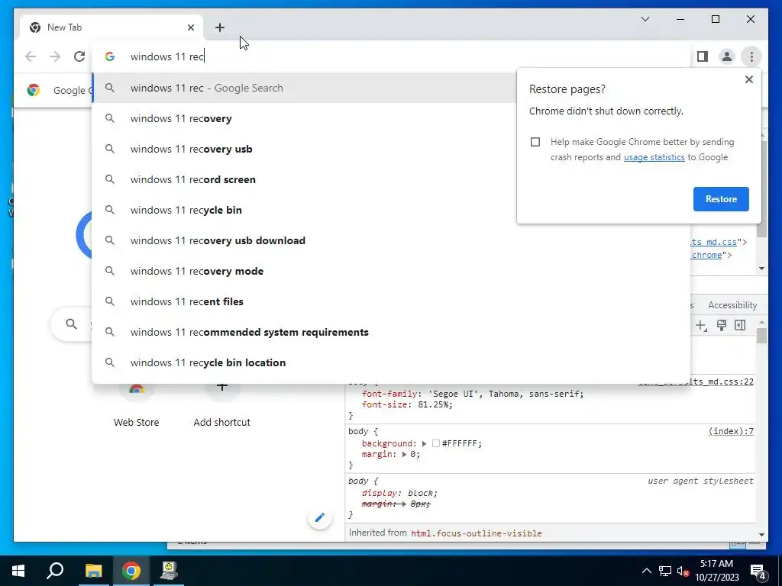Open the profile avatar menu
782x586 pixels.
coord(727,56)
